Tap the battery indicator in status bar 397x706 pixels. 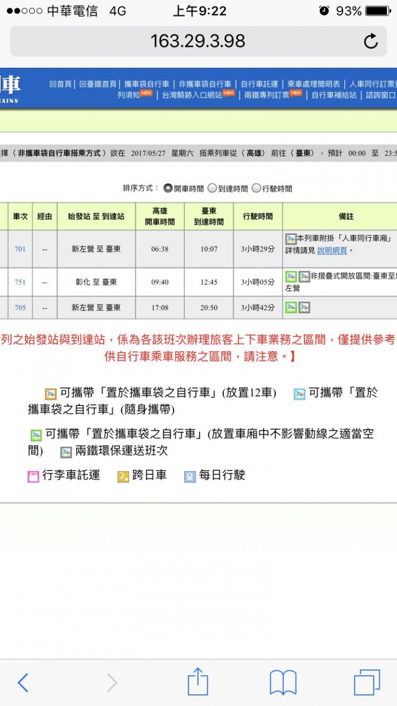[378, 10]
